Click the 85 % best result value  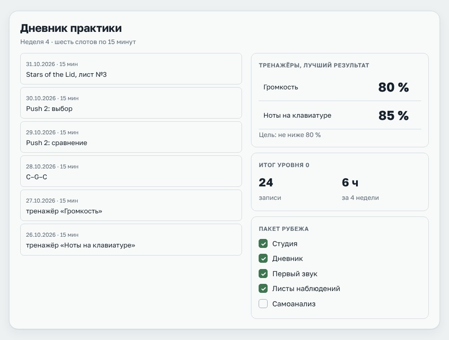[x=393, y=115]
